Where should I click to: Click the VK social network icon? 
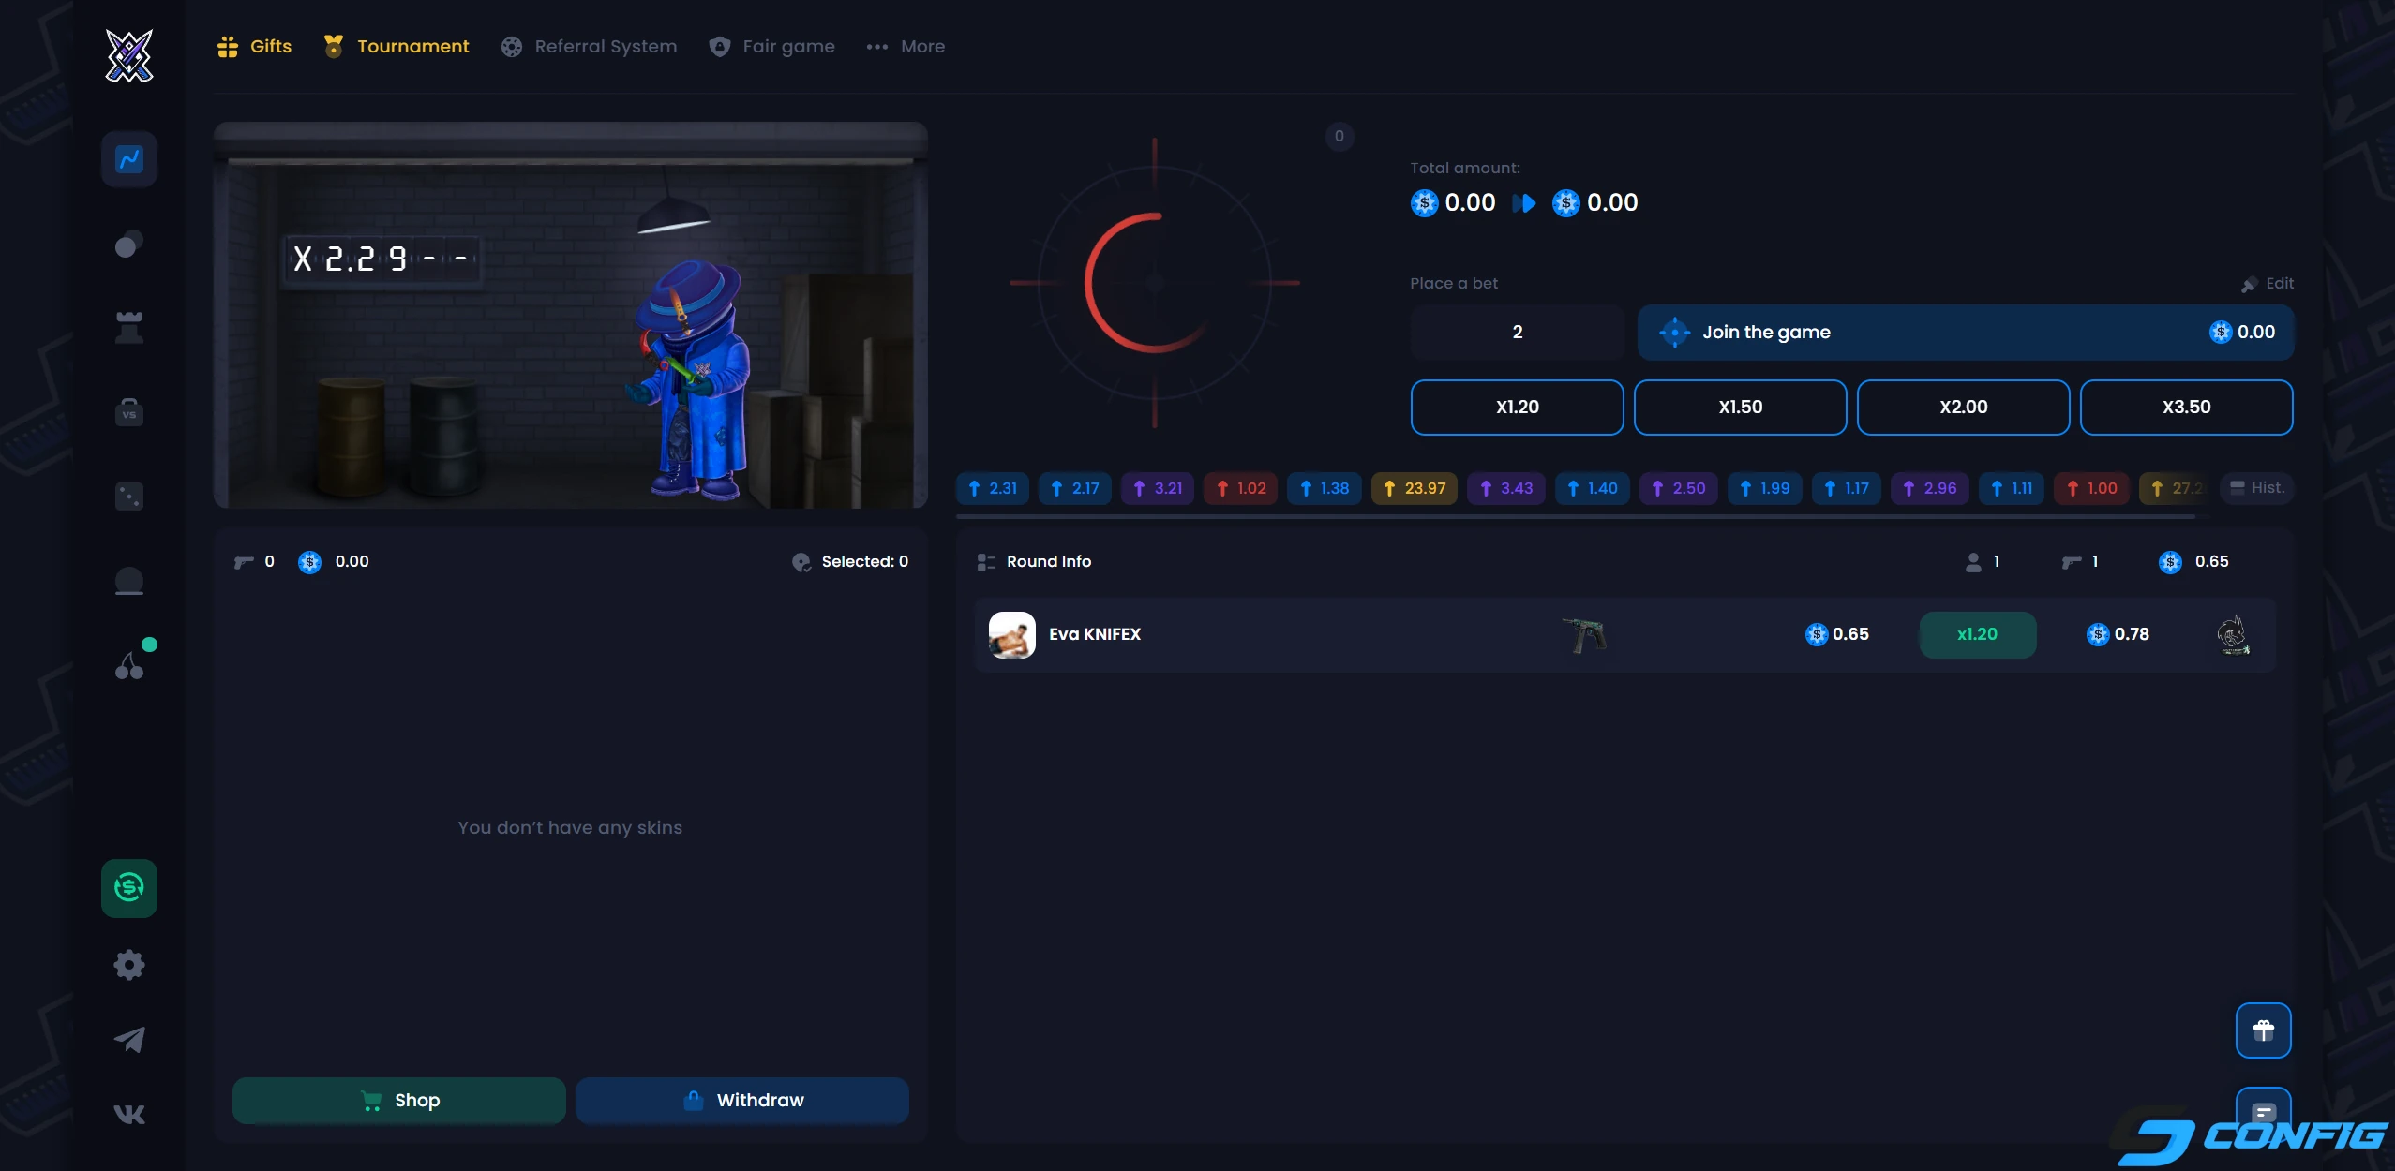[x=129, y=1114]
